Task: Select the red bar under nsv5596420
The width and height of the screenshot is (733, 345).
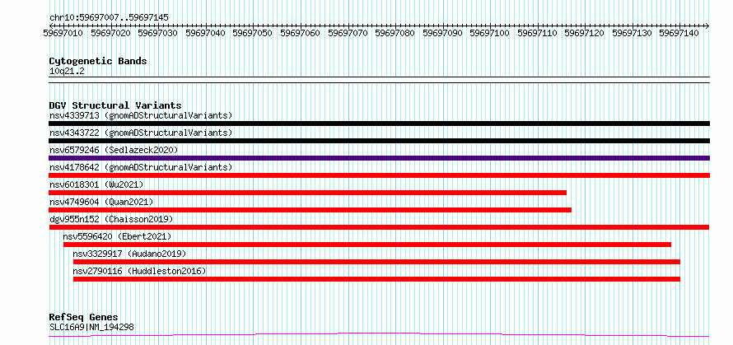Action: coord(367,245)
